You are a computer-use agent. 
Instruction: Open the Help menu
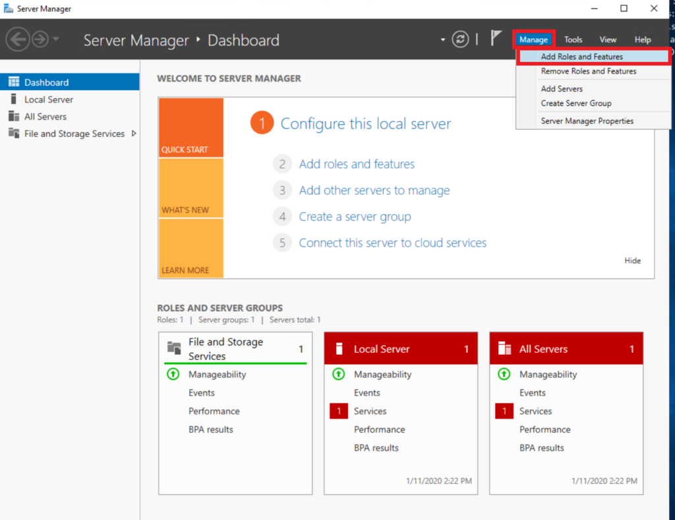click(x=643, y=39)
